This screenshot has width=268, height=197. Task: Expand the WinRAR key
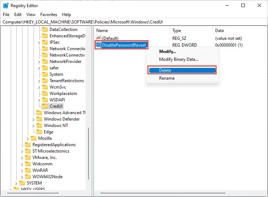coord(22,171)
